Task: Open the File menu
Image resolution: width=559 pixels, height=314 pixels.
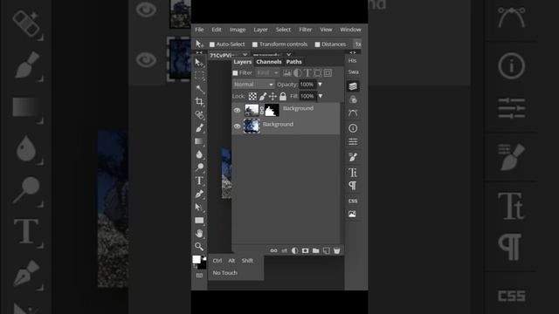Action: pos(199,30)
